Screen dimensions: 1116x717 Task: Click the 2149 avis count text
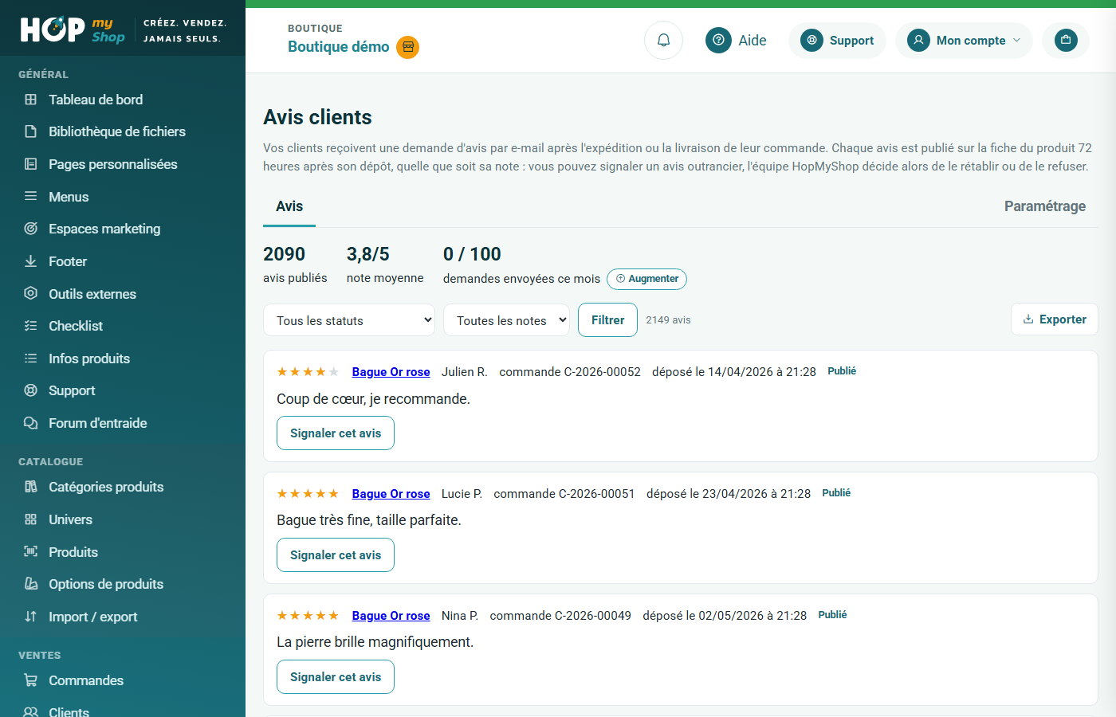668,320
